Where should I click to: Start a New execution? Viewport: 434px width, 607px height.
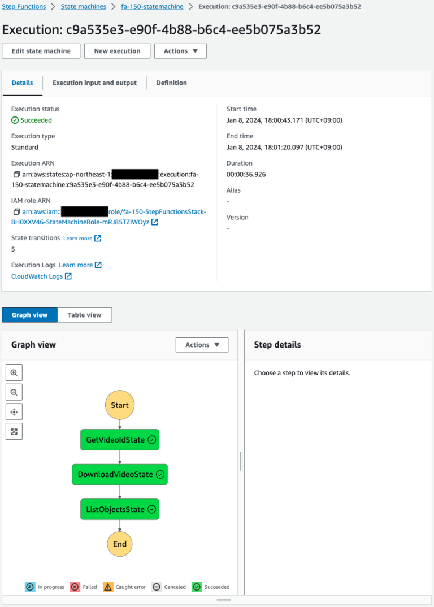(x=117, y=51)
